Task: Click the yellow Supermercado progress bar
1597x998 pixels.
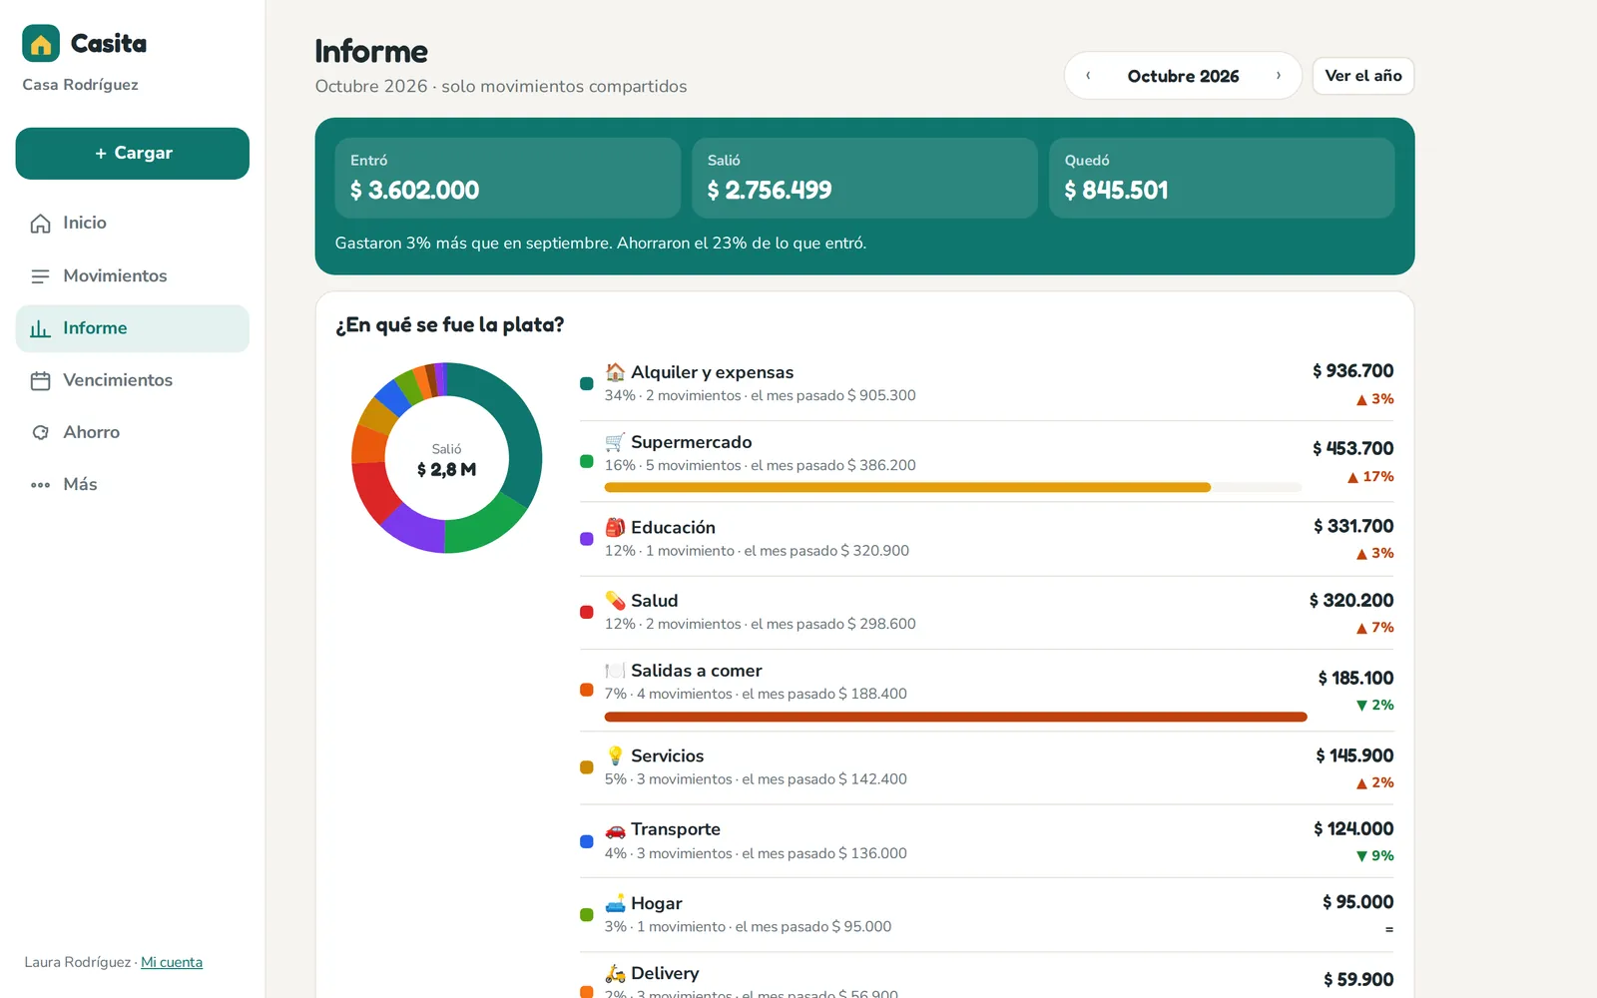Action: pos(907,488)
